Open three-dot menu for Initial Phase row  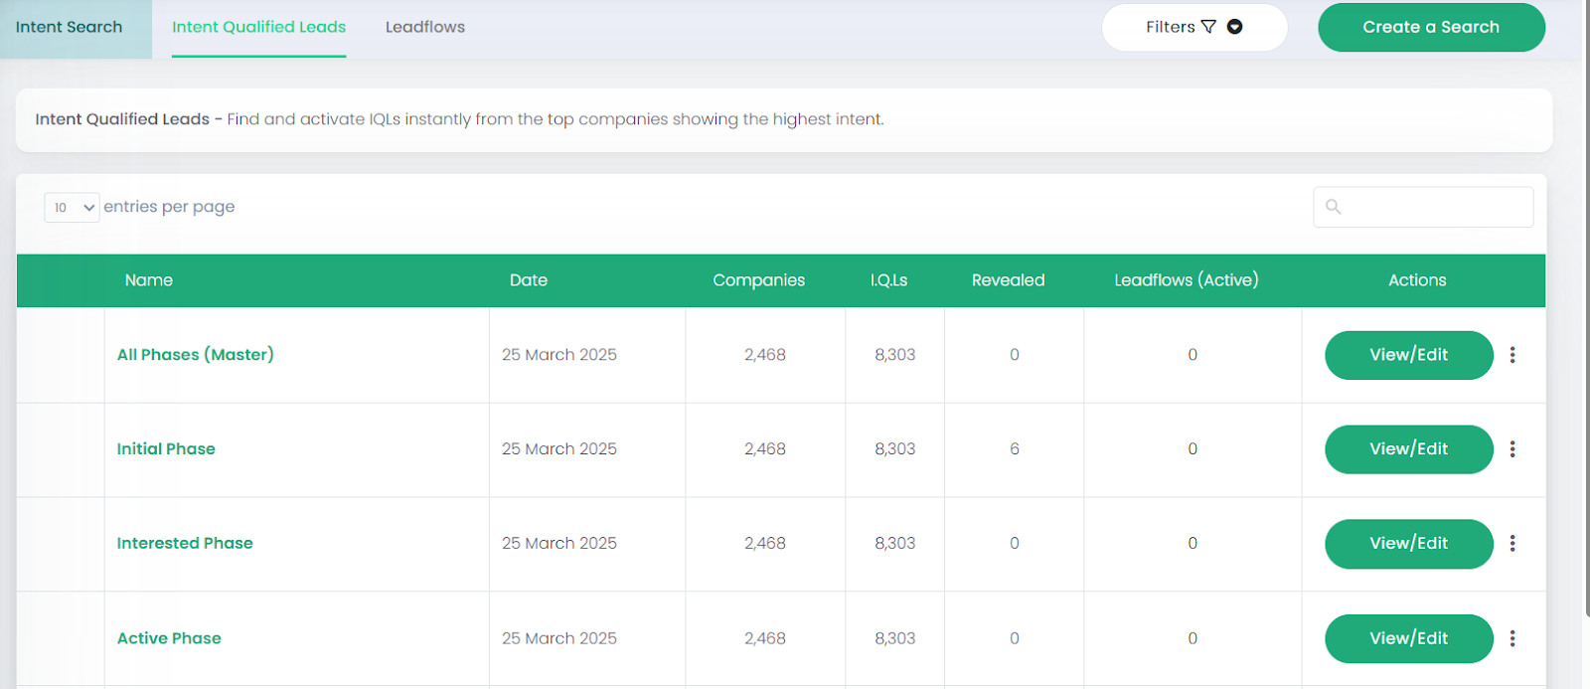pos(1512,449)
